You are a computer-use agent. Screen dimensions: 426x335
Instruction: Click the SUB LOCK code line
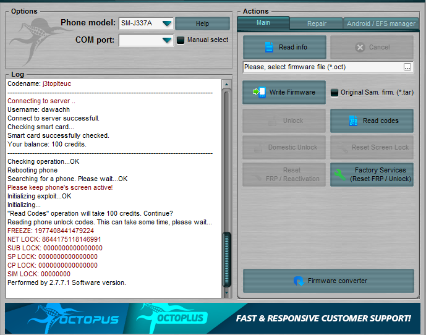(55, 248)
